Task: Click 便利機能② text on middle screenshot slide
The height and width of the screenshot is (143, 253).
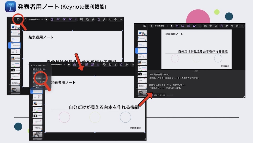Action: pos(135,128)
